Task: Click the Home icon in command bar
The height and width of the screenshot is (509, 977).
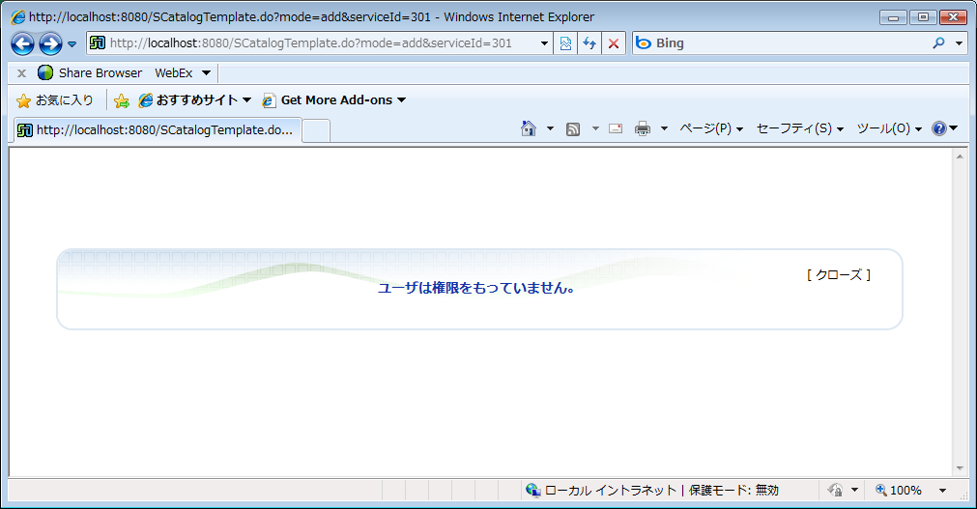Action: (x=529, y=128)
